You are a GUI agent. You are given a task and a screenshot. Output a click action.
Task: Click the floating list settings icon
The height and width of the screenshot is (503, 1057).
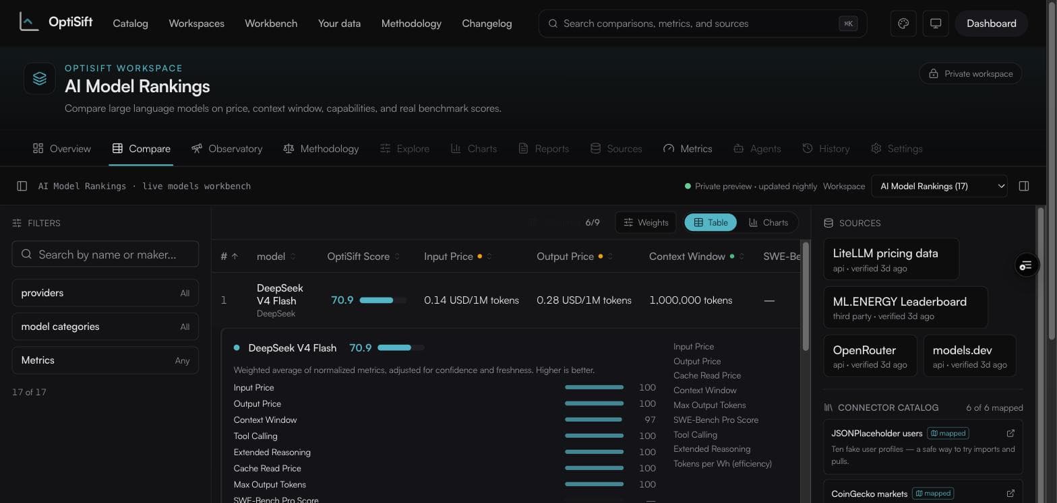tap(1026, 265)
